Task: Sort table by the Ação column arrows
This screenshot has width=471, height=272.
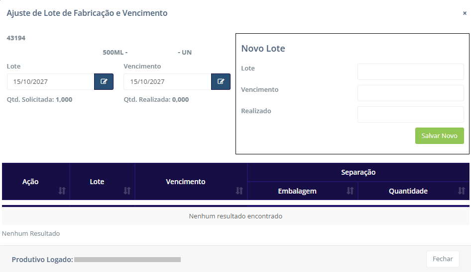Action: [x=62, y=191]
